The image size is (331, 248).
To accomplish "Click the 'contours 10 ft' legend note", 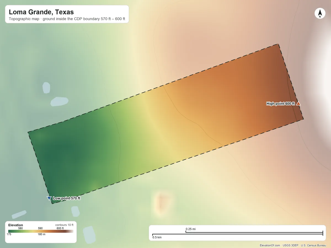I will click(x=64, y=225).
